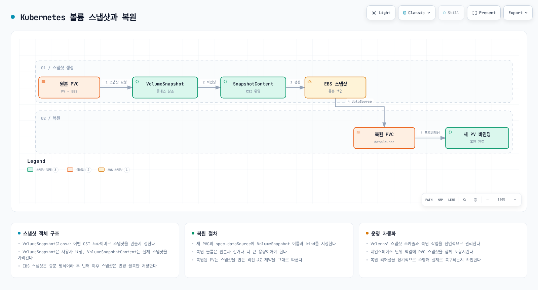Click the '5 프로비저닝' edge label
The image size is (538, 290).
[430, 133]
